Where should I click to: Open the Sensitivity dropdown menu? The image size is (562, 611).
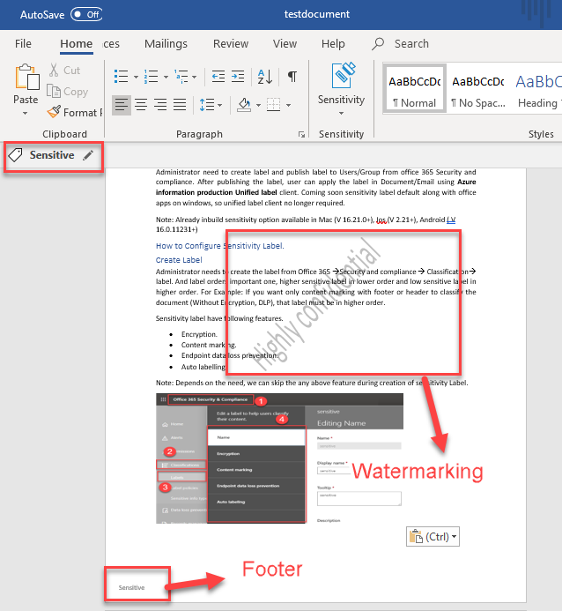(341, 88)
